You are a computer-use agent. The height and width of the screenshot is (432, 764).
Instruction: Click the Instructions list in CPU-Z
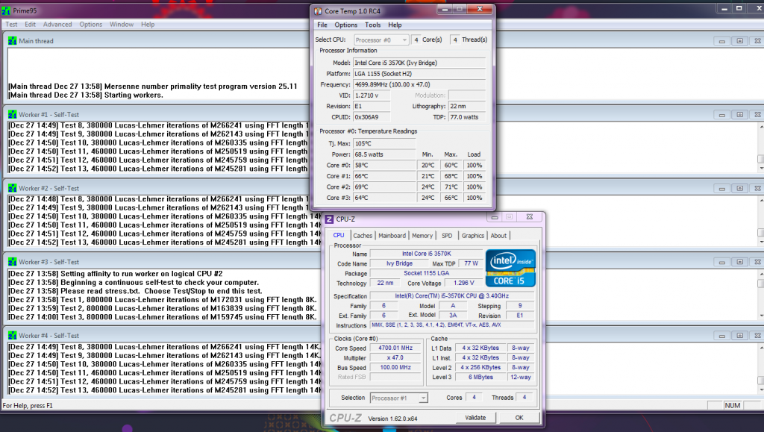[x=451, y=325]
